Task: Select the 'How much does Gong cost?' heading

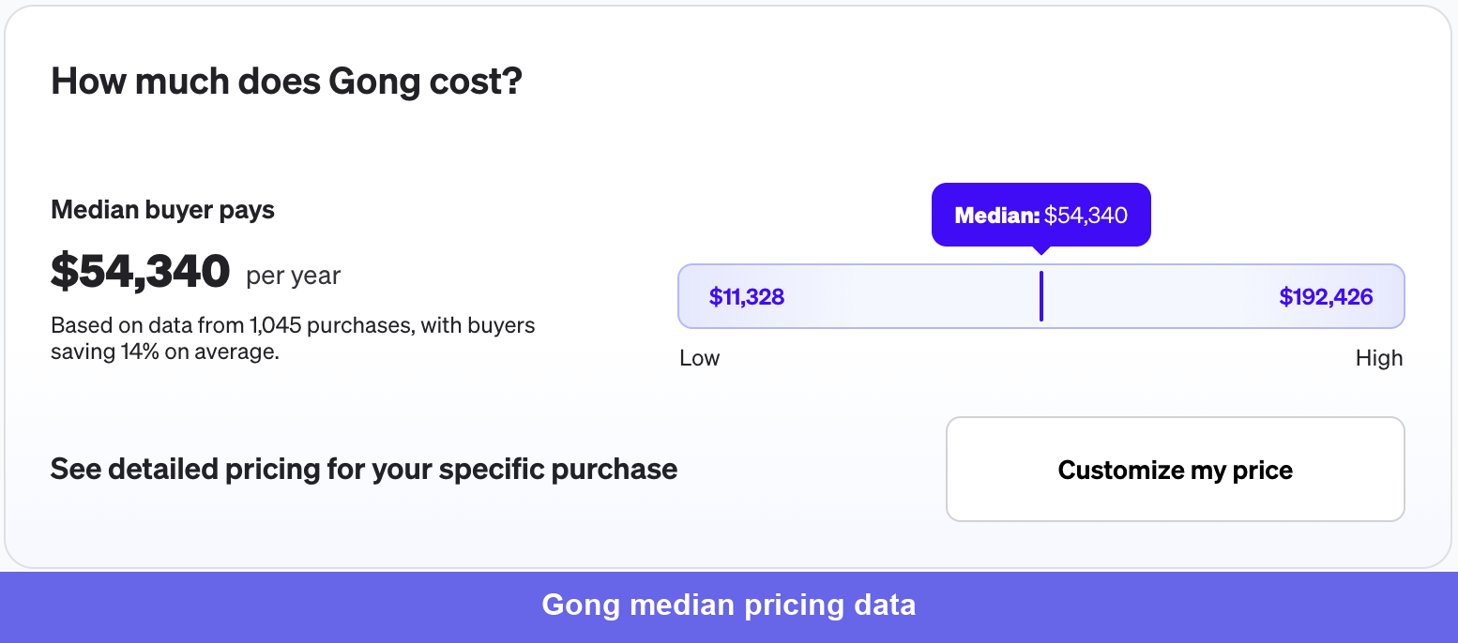Action: click(x=284, y=82)
